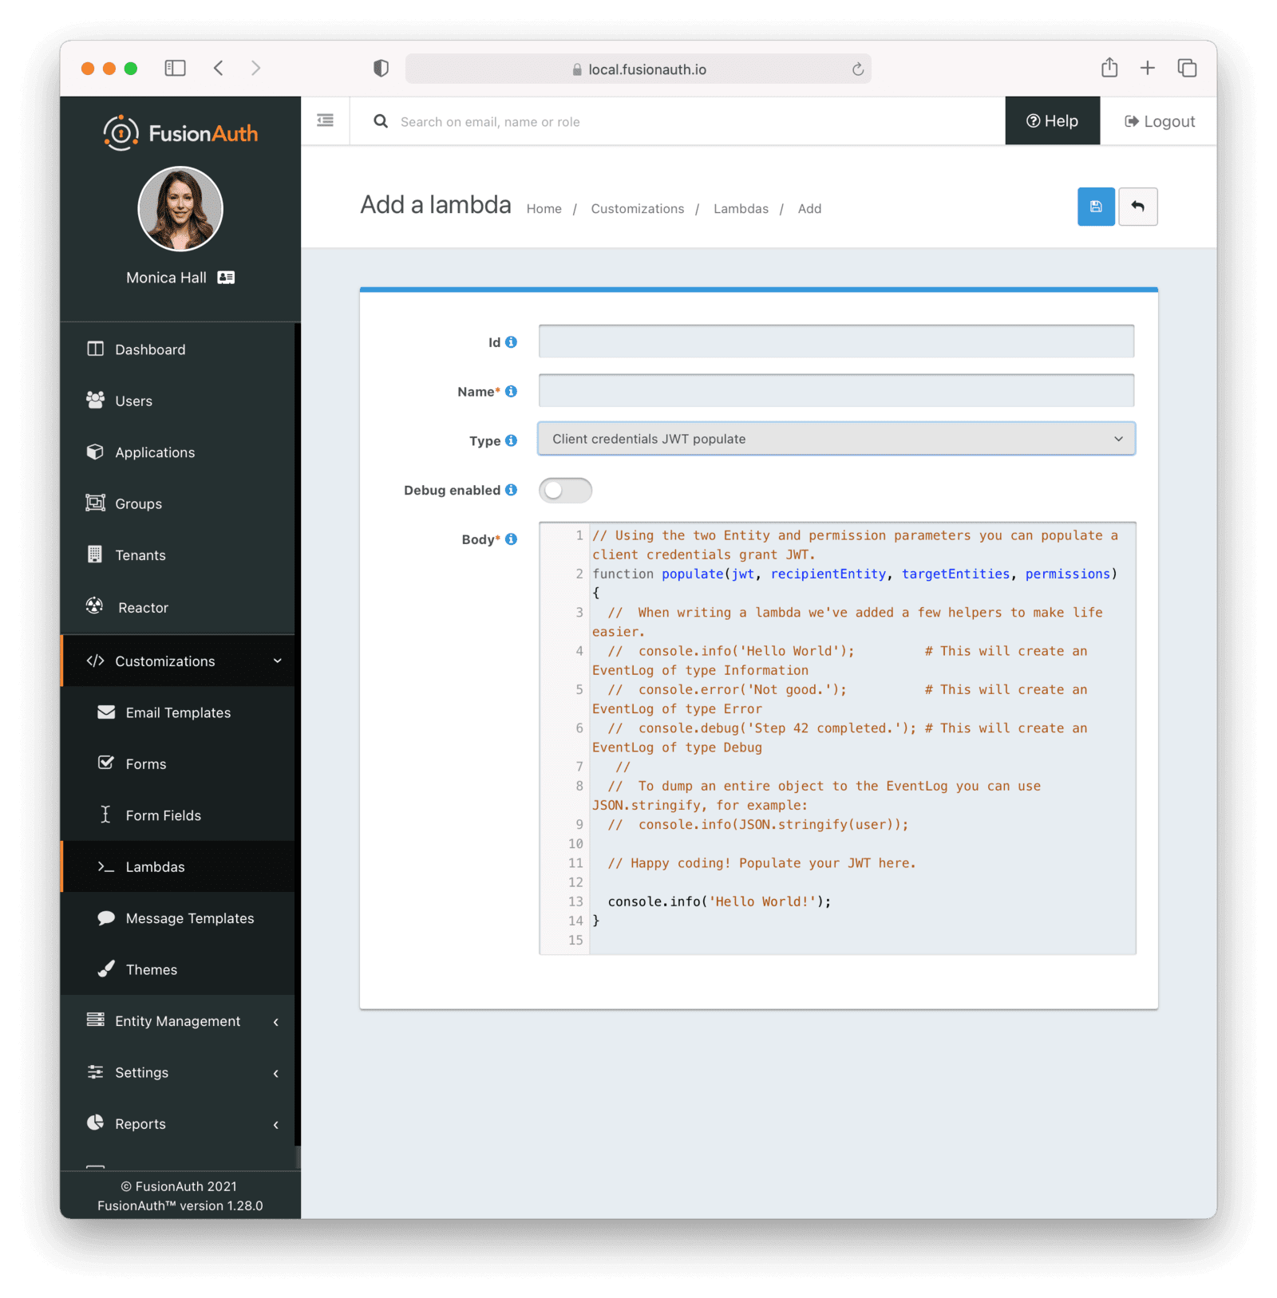Open Message Templates in the sidebar
The height and width of the screenshot is (1298, 1277).
tap(178, 917)
